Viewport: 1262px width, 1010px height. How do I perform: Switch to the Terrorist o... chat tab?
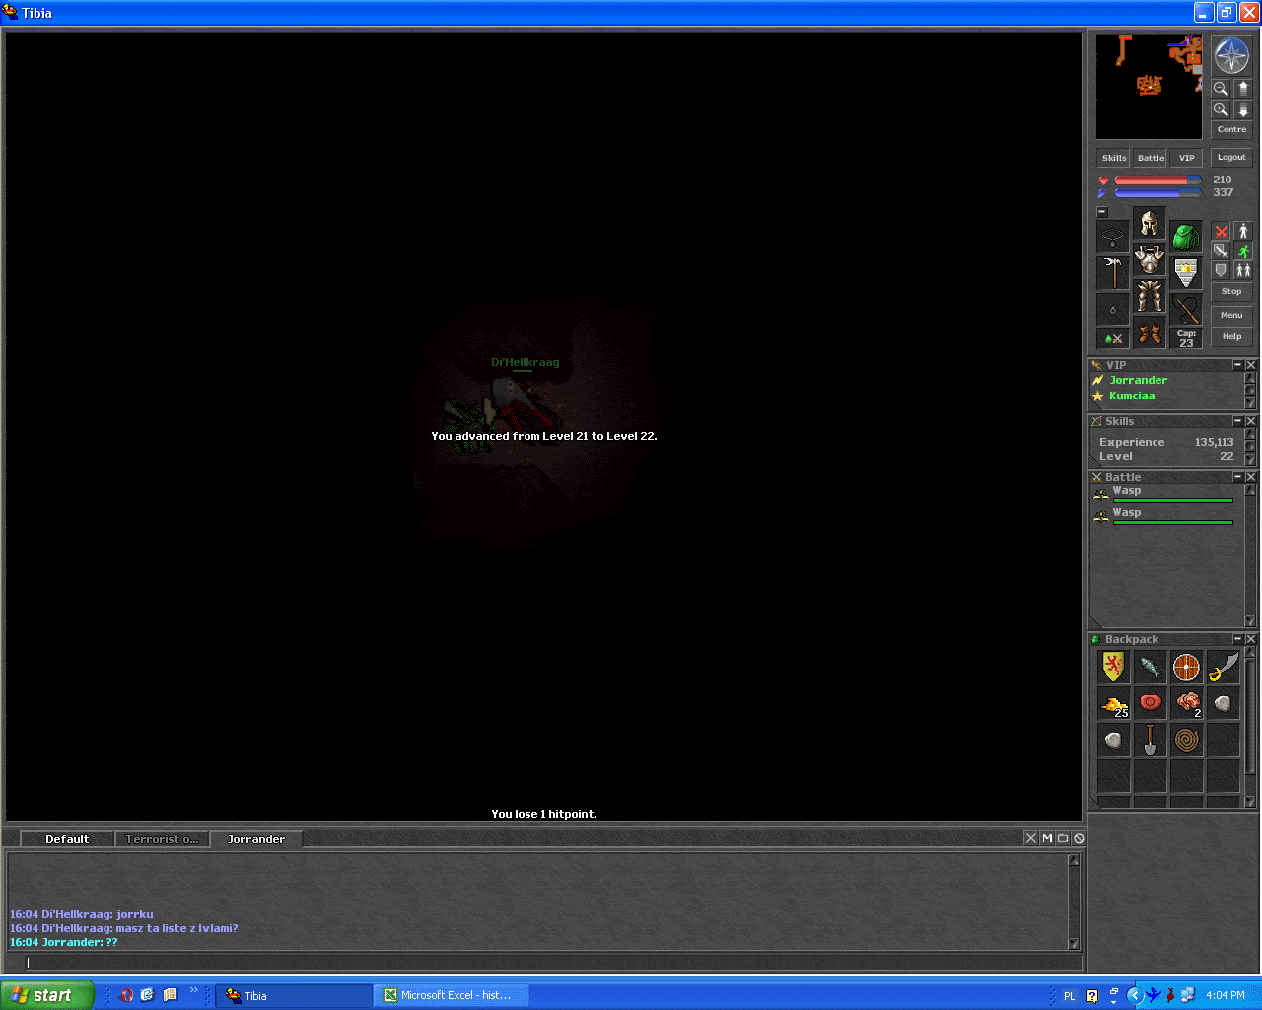[x=162, y=839]
